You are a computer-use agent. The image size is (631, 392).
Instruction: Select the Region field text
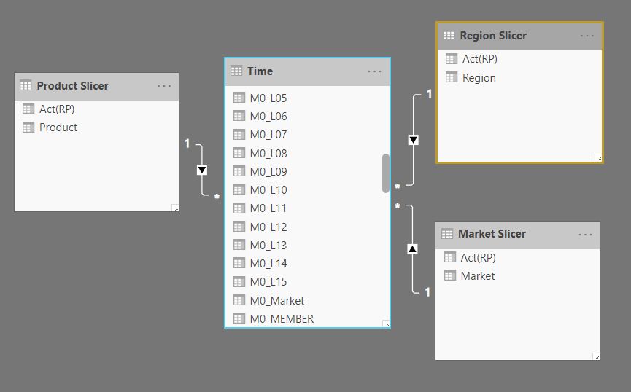tap(479, 78)
